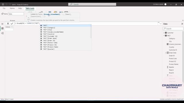
Task: Open the File menu
Action: coord(4,8)
